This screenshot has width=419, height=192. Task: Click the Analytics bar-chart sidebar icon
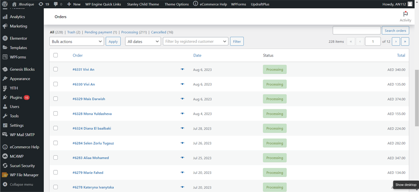point(5,17)
